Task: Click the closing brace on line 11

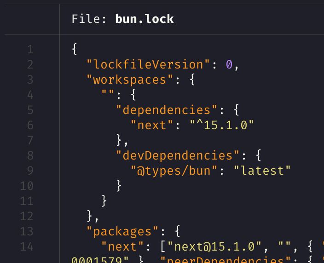Action: point(104,200)
